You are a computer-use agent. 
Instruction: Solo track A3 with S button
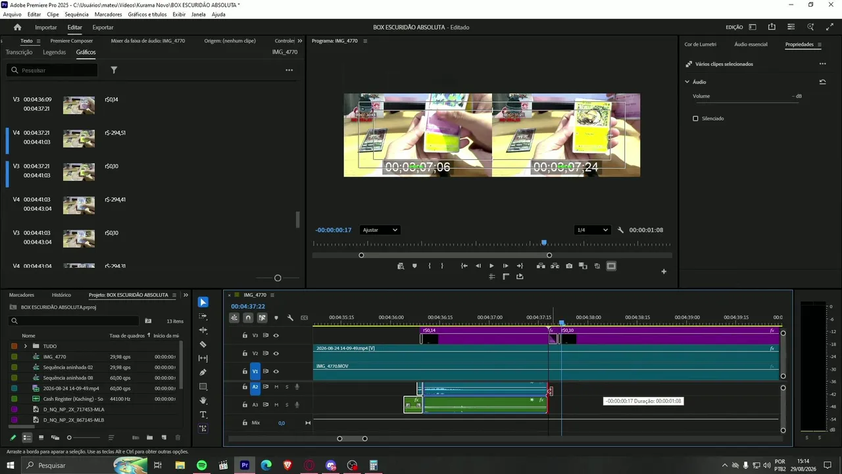(x=287, y=405)
